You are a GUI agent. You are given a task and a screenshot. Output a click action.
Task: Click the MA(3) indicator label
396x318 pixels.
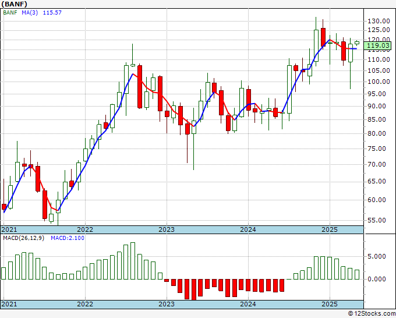coord(30,12)
